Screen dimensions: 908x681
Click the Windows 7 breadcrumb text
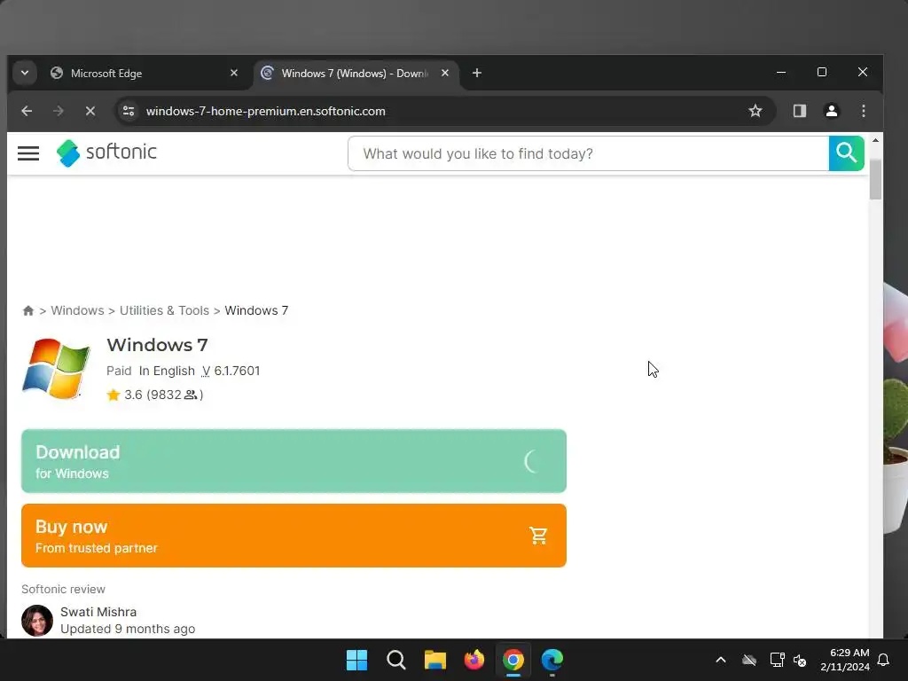tap(256, 310)
